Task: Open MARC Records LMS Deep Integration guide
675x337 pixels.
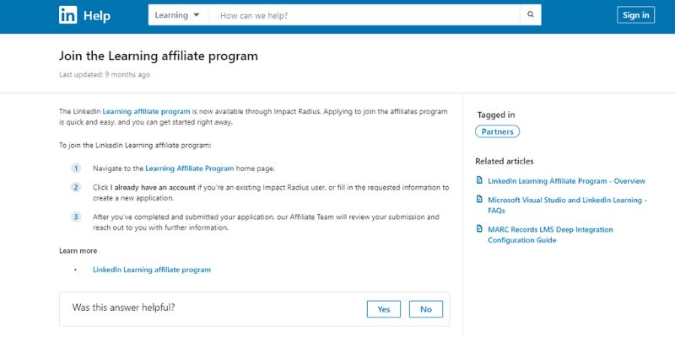Action: 550,235
